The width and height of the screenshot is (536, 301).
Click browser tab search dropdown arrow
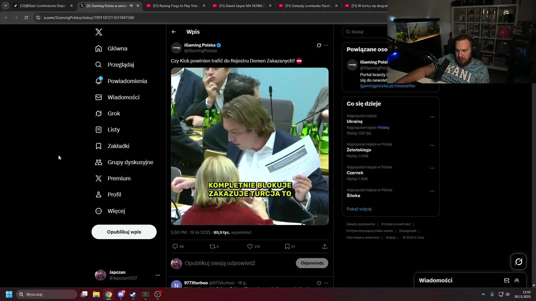pos(5,6)
